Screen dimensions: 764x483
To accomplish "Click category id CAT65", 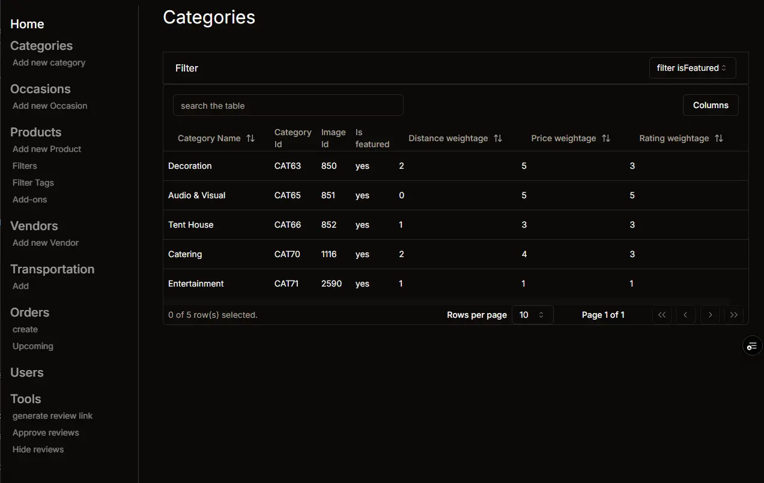I will point(288,195).
